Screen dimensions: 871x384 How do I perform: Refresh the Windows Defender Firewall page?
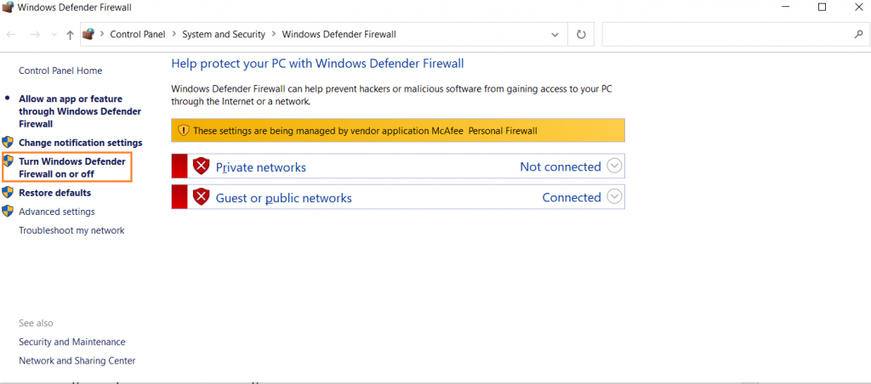coord(581,35)
